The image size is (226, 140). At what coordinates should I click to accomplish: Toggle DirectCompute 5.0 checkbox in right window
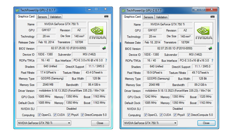click(x=188, y=115)
